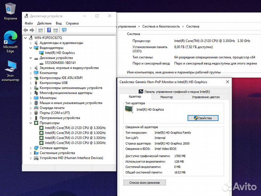Click the Forward arrow in Device Manager toolbar

coord(32,30)
